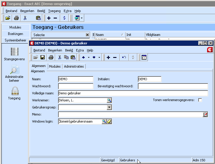
Task: Click VlldgNaam column header
Action: (180, 35)
